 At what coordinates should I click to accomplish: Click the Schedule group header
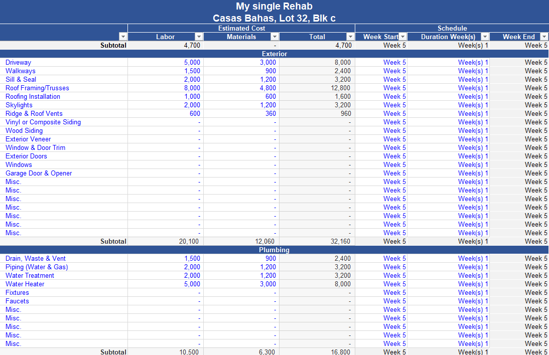coord(452,28)
